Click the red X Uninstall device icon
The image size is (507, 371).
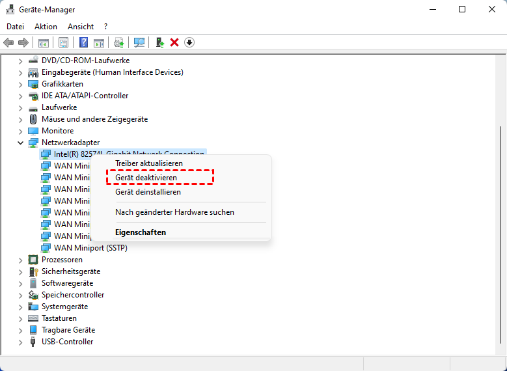tap(174, 42)
